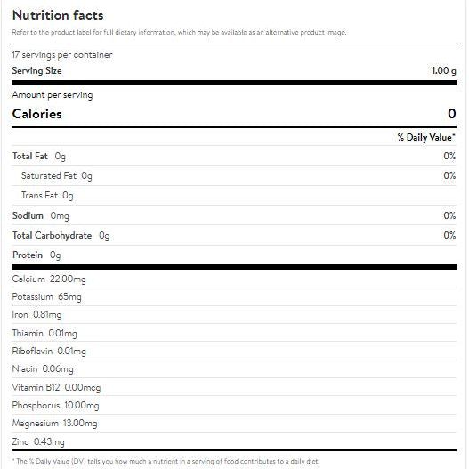The height and width of the screenshot is (469, 469).
Task: Click the Daily Value footnote text
Action: tap(166, 461)
